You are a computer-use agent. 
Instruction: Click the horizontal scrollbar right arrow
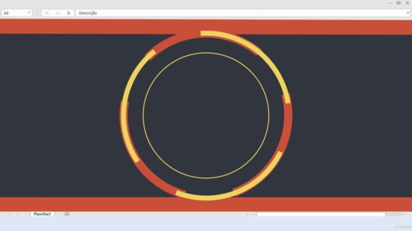pyautogui.click(x=404, y=214)
